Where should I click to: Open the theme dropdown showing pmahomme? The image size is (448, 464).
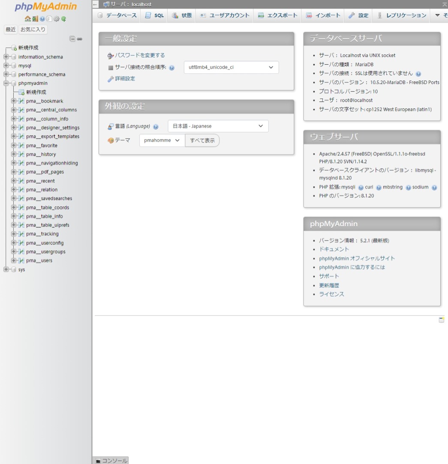[162, 140]
